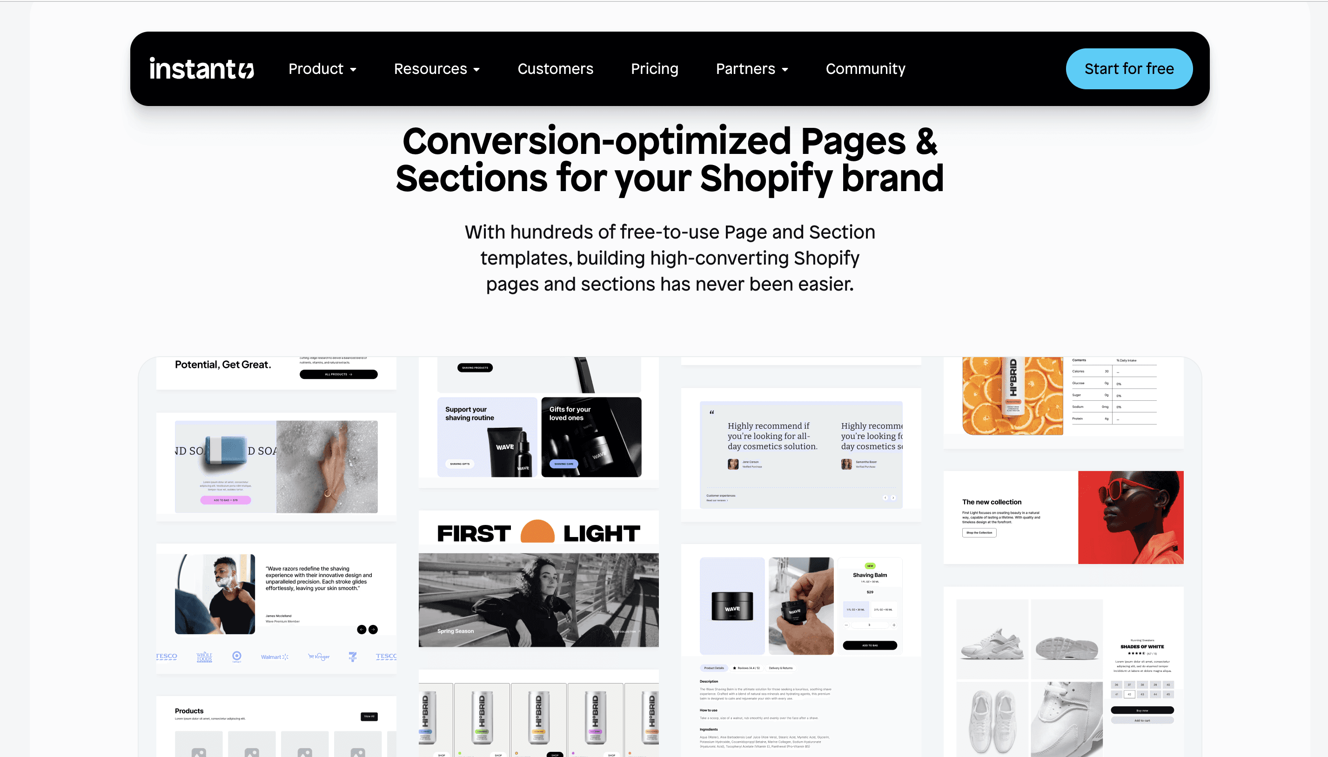Click the Product dropdown arrow
Viewport: 1328px width, 757px height.
[351, 69]
